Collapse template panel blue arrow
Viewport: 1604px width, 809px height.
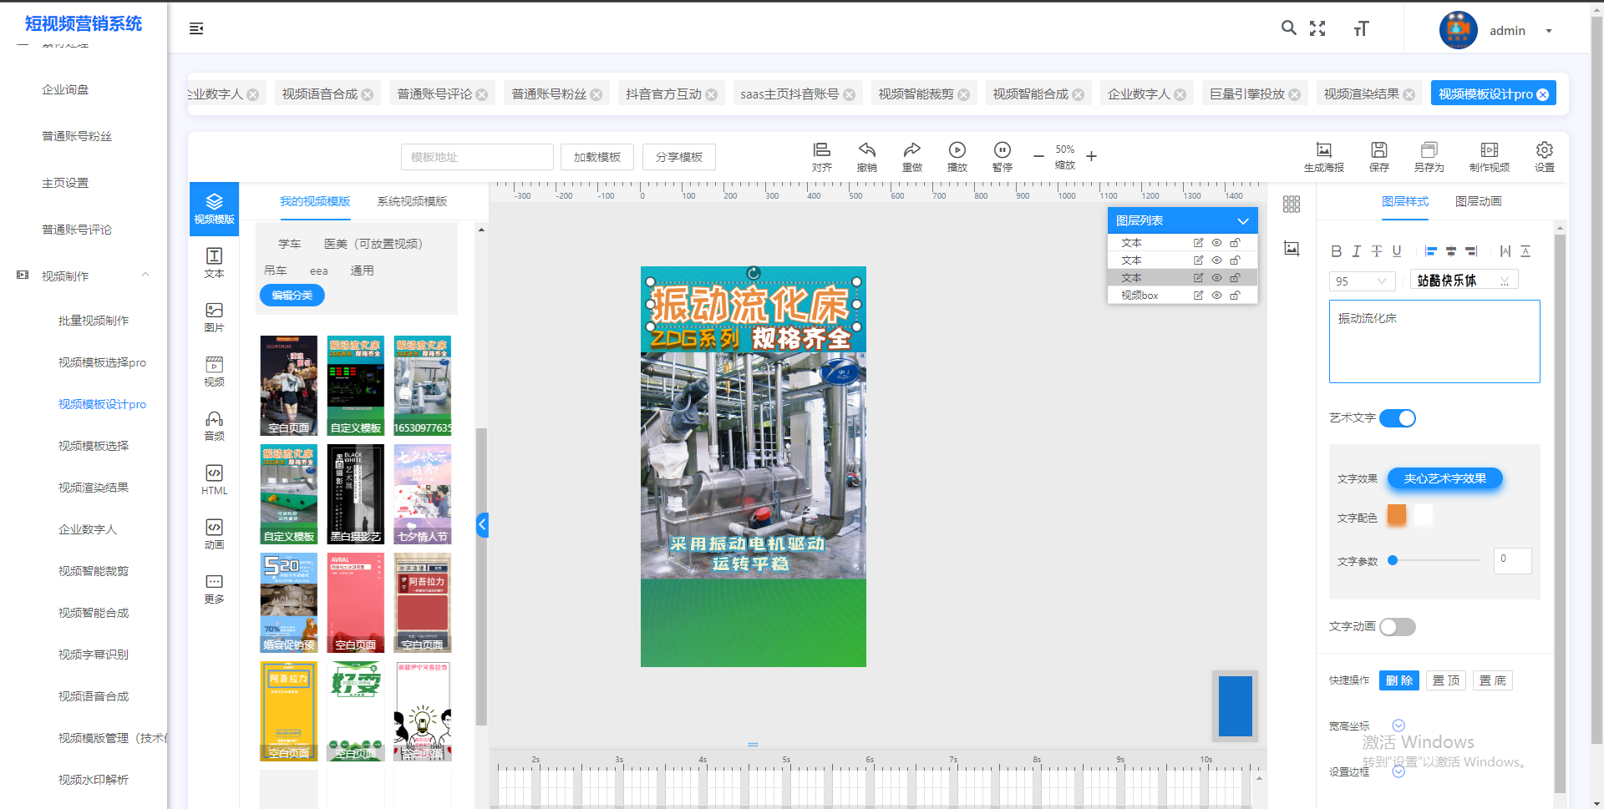482,524
